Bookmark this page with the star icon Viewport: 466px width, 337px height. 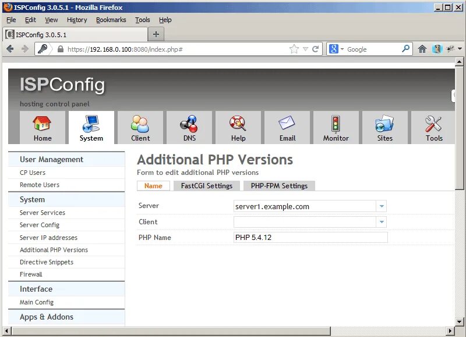click(294, 49)
